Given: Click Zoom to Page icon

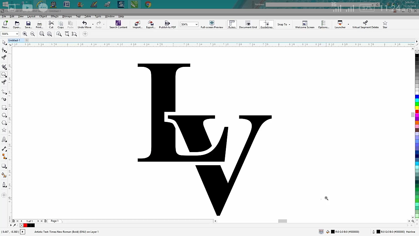Looking at the screenshot, I should click(59, 34).
